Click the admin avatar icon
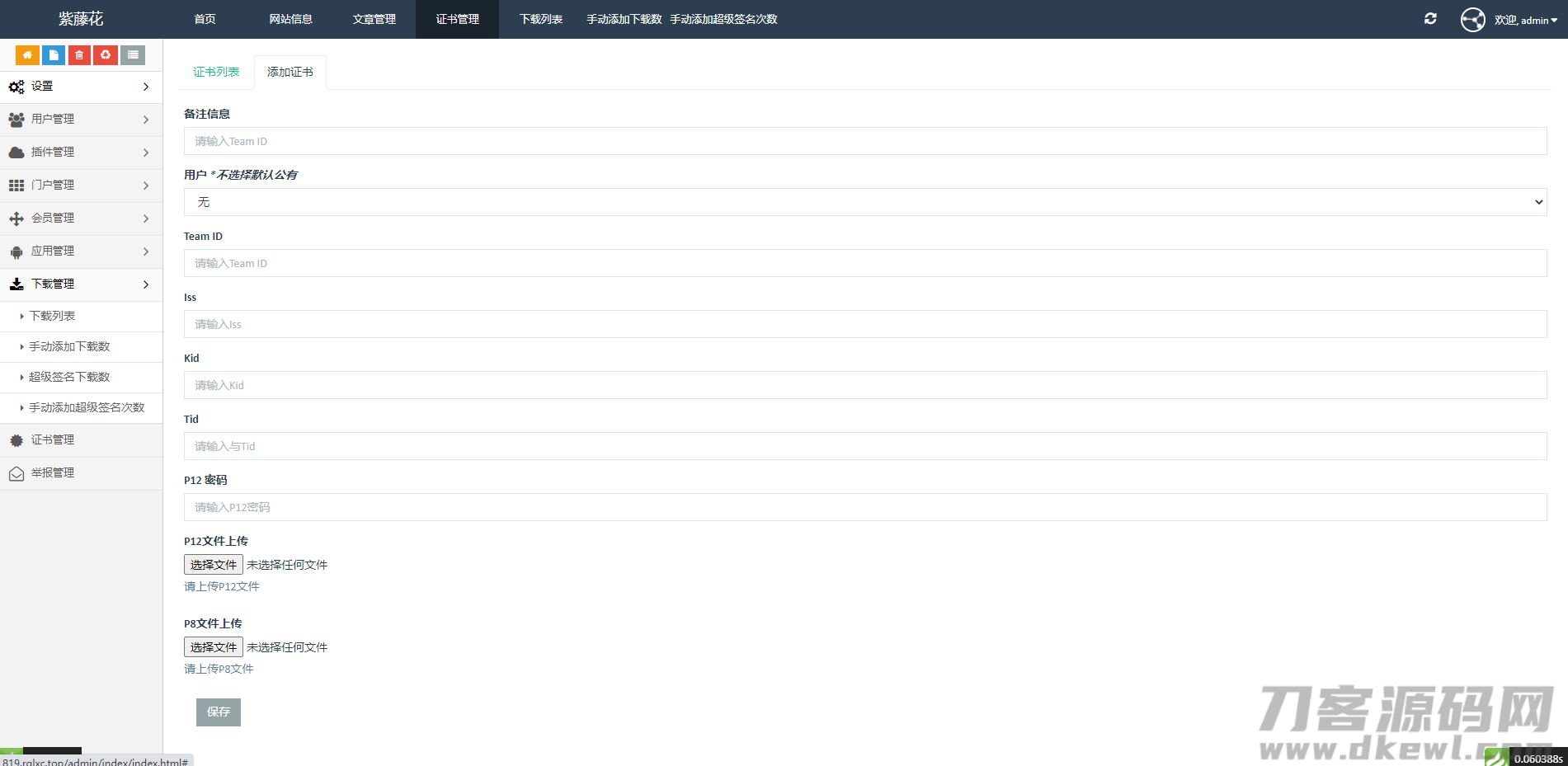This screenshot has height=766, width=1568. [x=1472, y=20]
